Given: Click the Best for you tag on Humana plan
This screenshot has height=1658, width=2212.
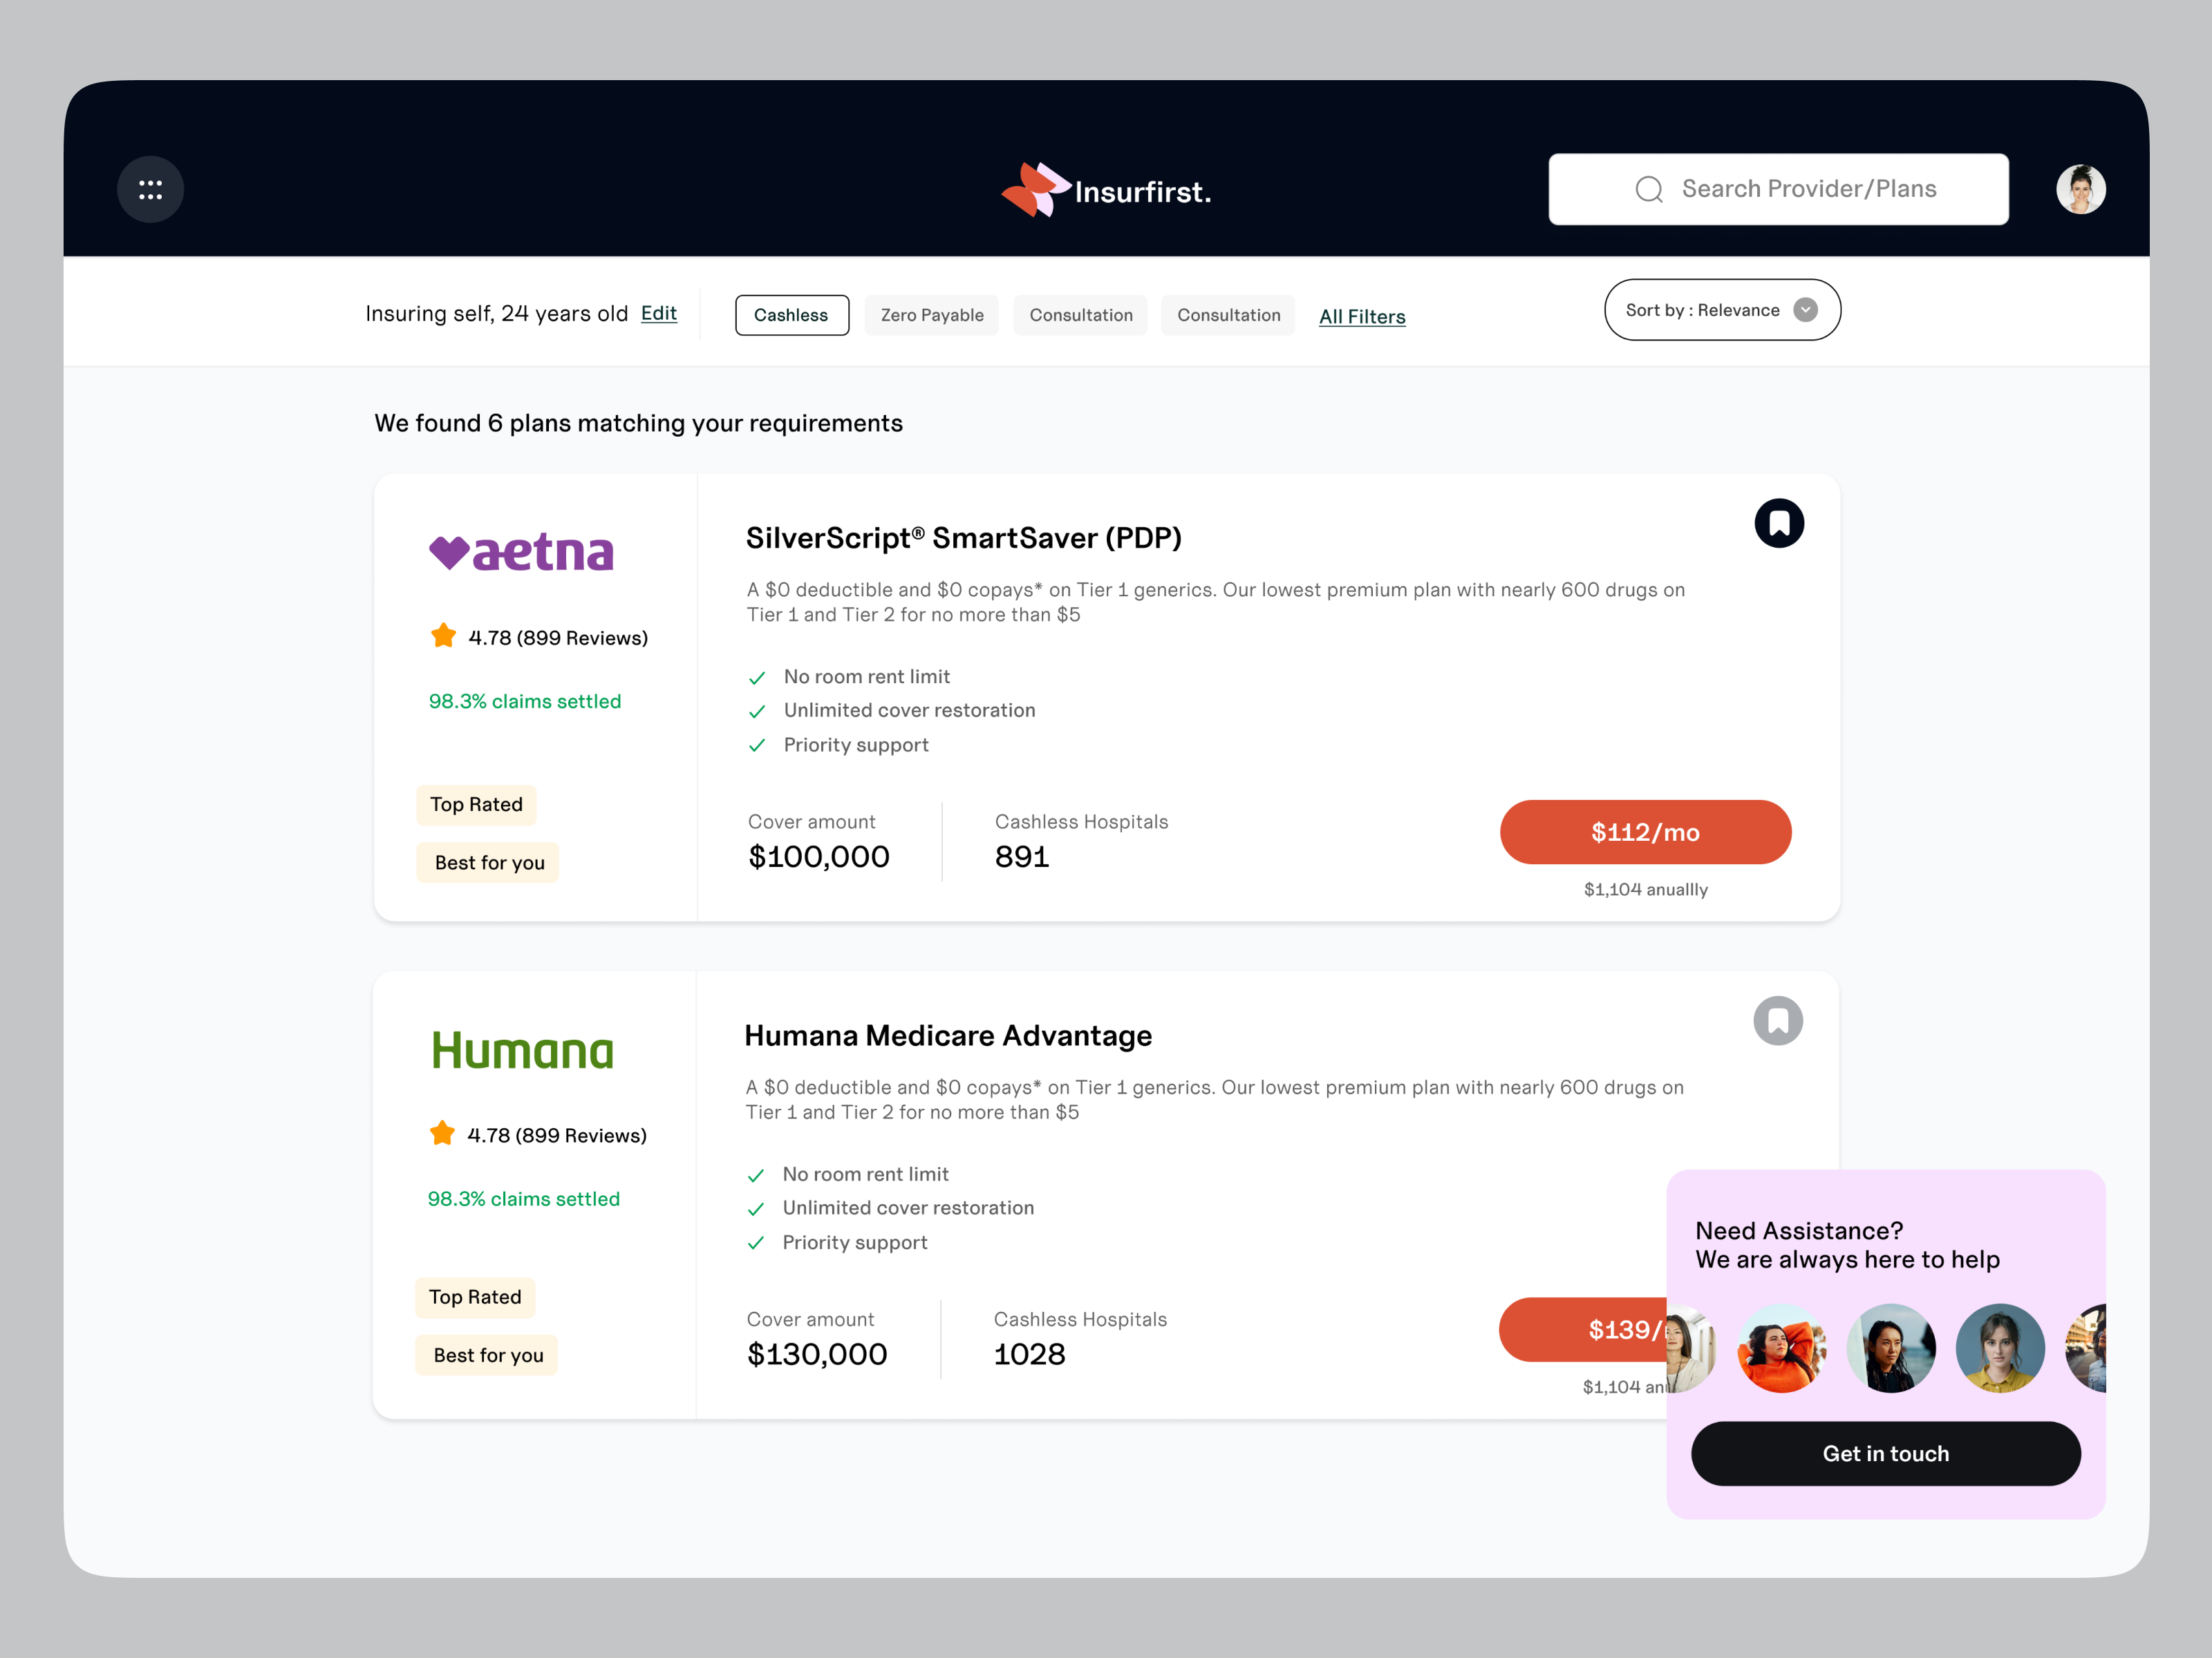Looking at the screenshot, I should (486, 1354).
